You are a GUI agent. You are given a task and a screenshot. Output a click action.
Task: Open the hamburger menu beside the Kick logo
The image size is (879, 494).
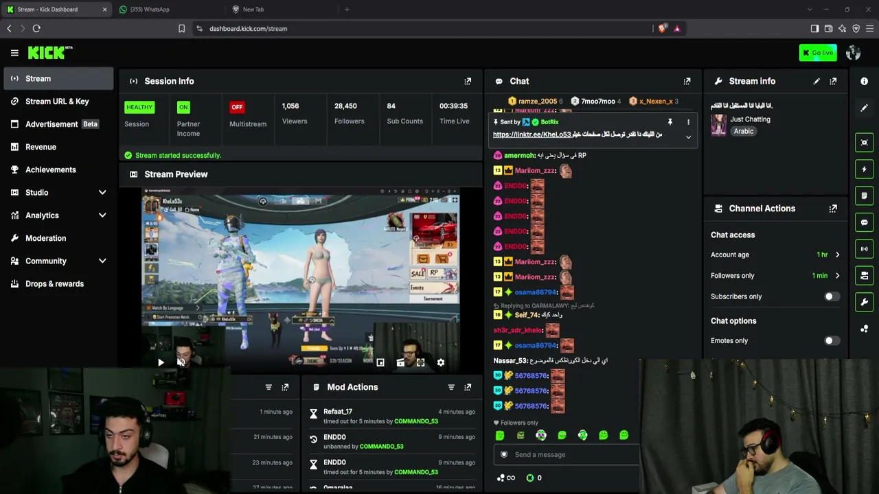(x=14, y=53)
